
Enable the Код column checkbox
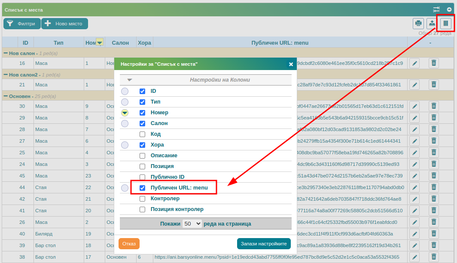[142, 135]
